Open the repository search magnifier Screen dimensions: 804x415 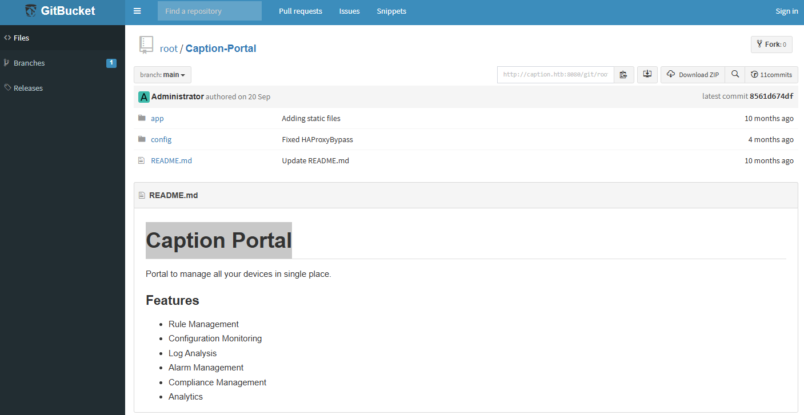(x=735, y=74)
